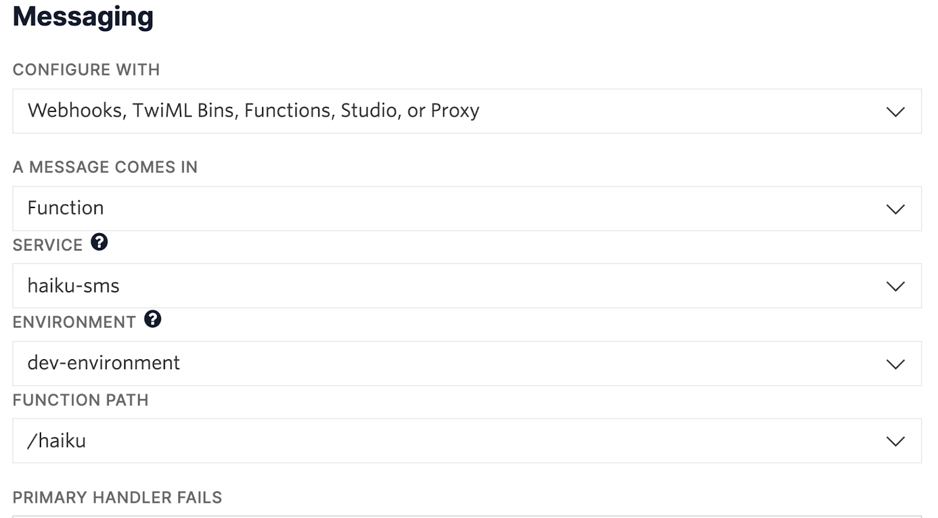
Task: Click the A MESSAGE COMES IN label
Action: click(105, 167)
